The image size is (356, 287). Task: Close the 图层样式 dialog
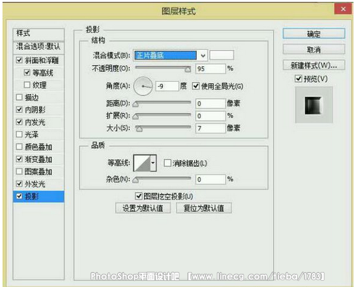[x=343, y=9]
